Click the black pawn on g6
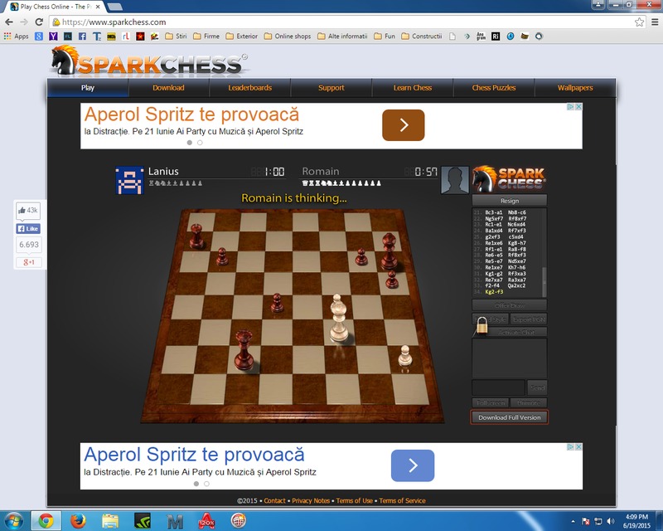 (361, 256)
